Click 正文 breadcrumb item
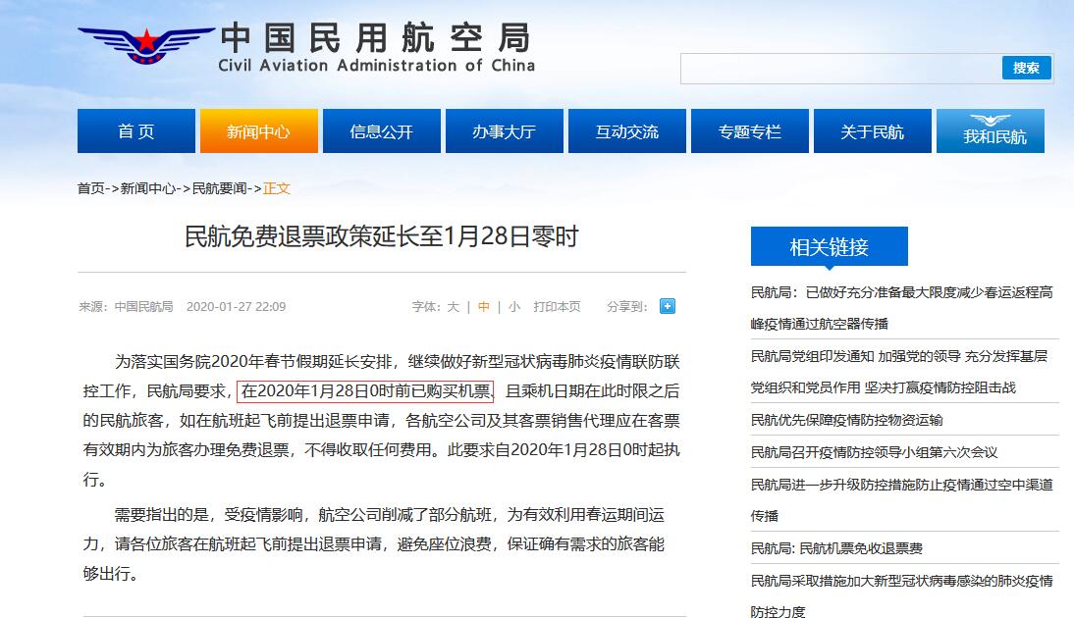 point(277,188)
